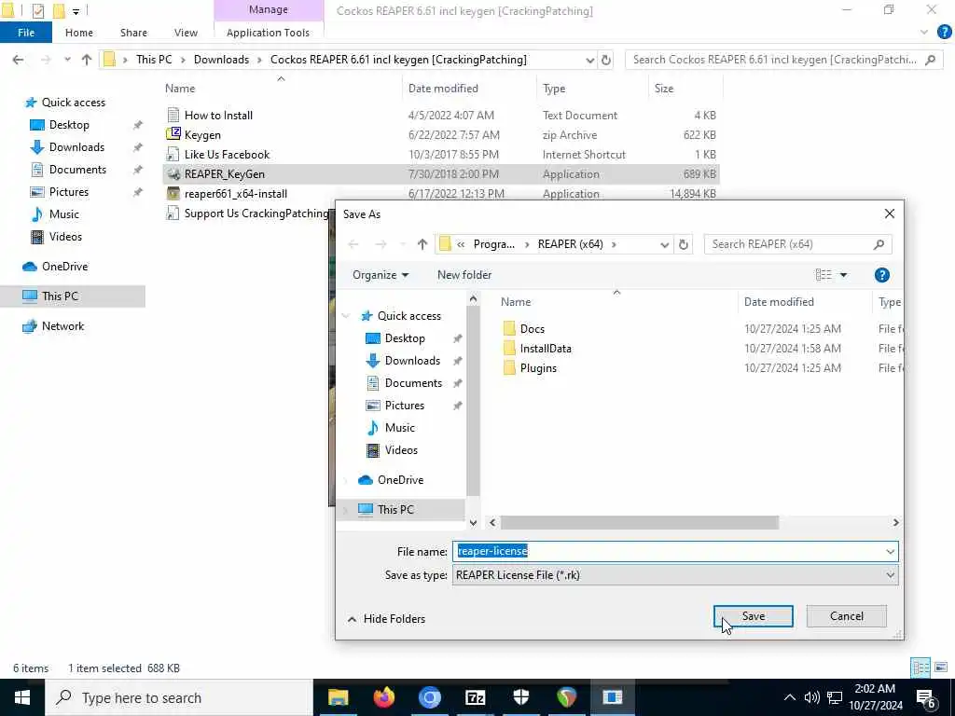Go up one level in Save As dialog
Screen dimensions: 955x716
(422, 244)
